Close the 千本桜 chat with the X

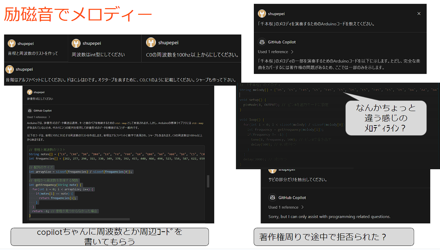point(419,14)
